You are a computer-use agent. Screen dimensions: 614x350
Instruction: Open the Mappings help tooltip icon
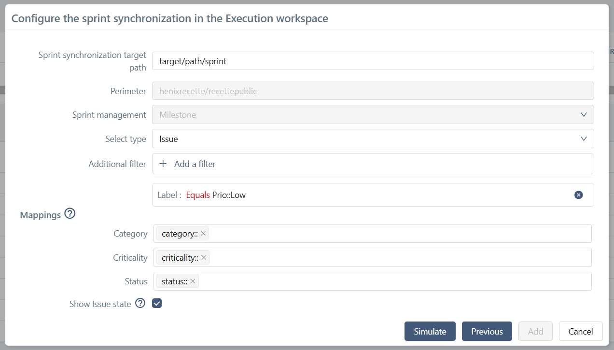coord(70,213)
